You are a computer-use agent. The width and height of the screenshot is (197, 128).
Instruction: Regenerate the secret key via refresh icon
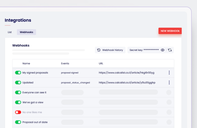coord(170,50)
